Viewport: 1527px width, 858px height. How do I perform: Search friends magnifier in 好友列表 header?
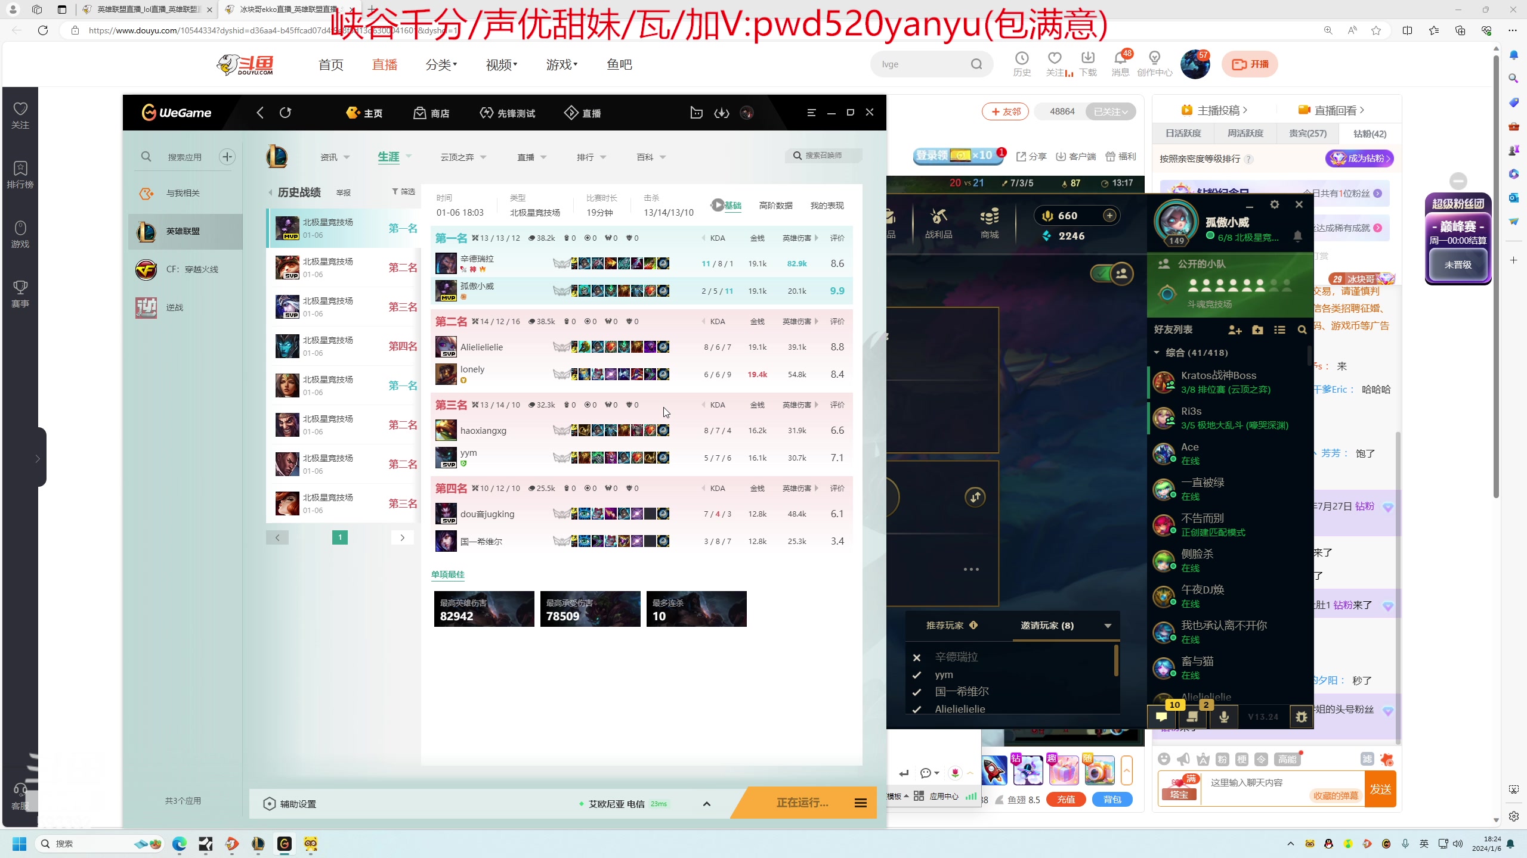pos(1302,329)
